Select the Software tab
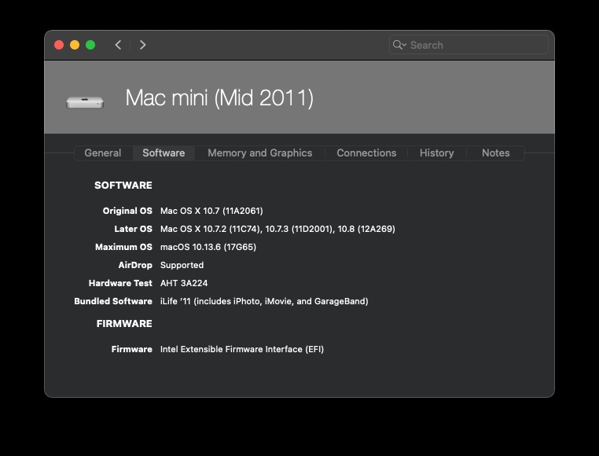The width and height of the screenshot is (599, 456). click(x=164, y=153)
